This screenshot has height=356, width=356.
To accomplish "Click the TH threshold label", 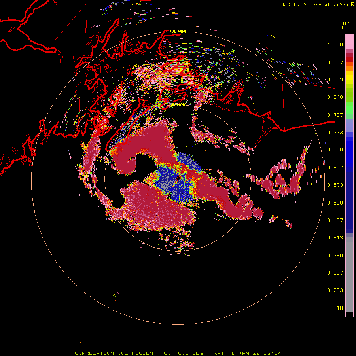I will 340,308.
